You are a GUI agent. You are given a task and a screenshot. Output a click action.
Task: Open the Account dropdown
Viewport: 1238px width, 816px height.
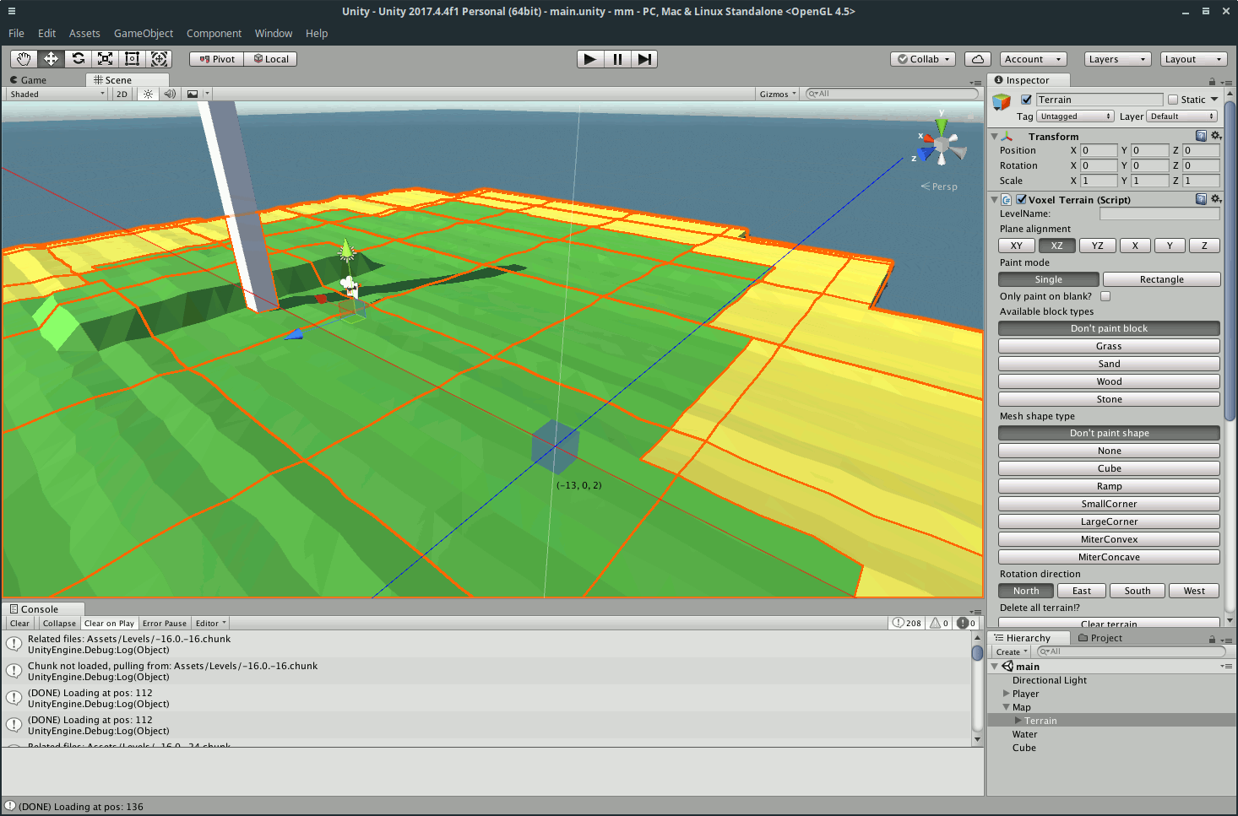tap(1033, 59)
